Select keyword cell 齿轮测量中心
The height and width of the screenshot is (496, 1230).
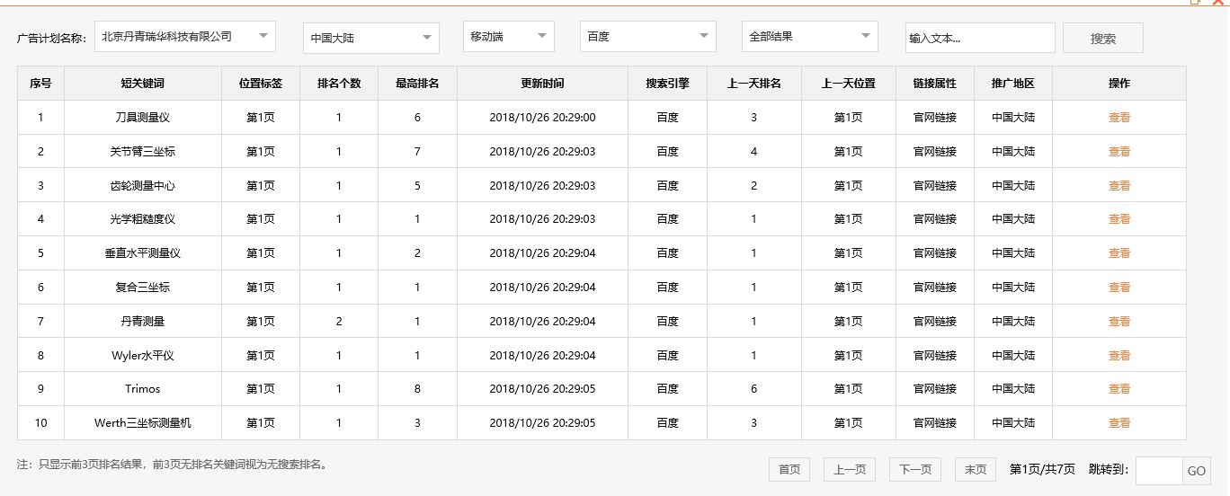tap(143, 186)
